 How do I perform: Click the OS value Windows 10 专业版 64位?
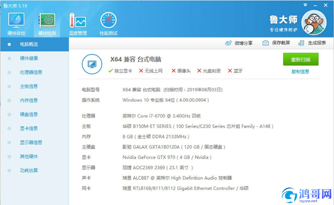[x=166, y=100]
